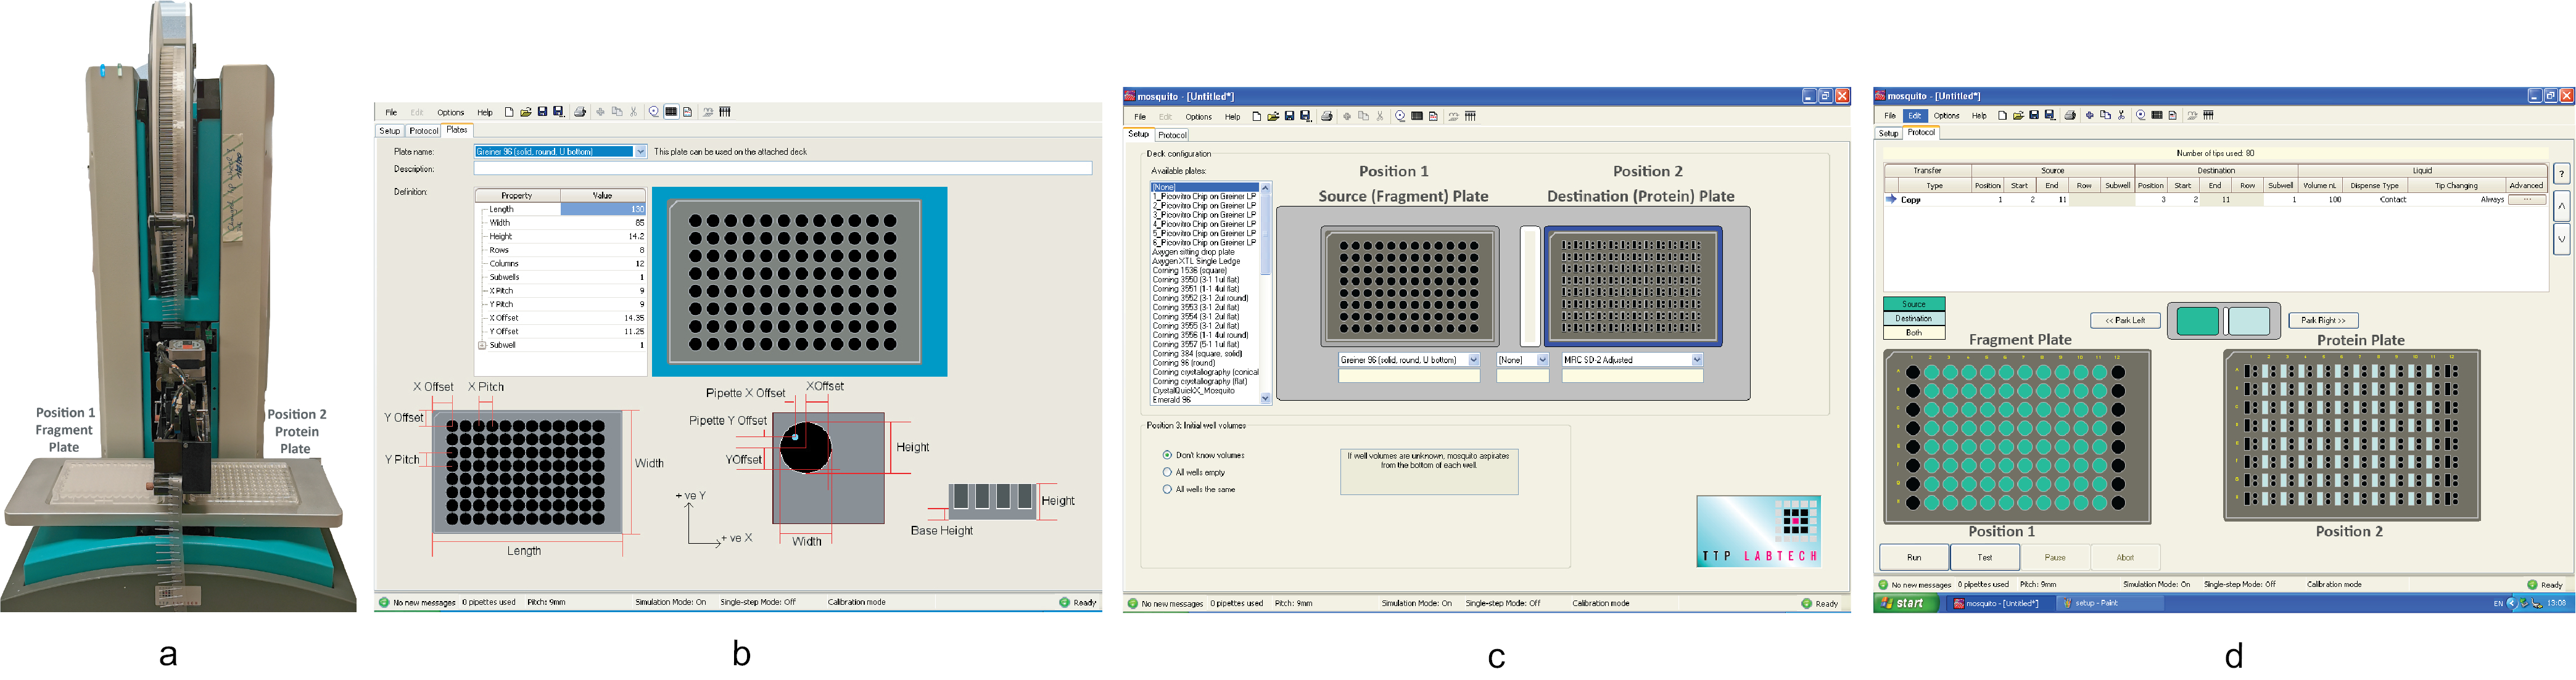
Task: Expand the Subwell tree node in Definition
Action: point(482,345)
